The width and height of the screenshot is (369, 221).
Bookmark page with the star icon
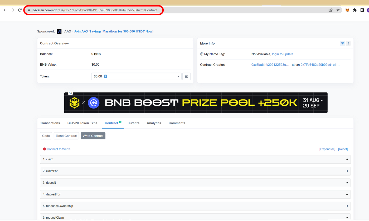[x=338, y=10]
